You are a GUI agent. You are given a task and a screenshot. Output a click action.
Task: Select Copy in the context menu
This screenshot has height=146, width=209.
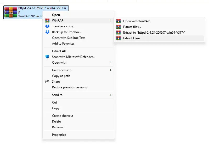click(x=79, y=108)
